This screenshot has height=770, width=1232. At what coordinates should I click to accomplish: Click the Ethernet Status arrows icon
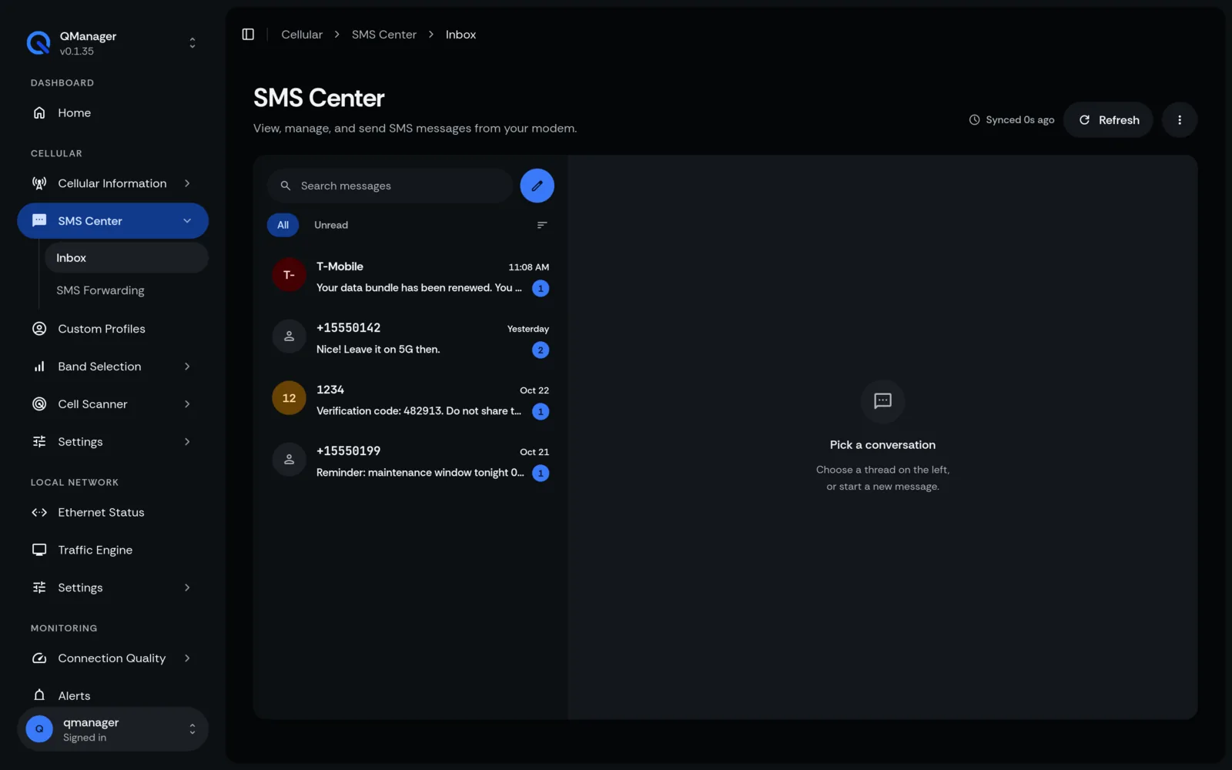click(39, 513)
